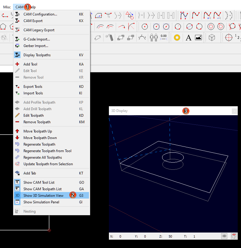Select the circle with diameter line tool
The height and width of the screenshot is (248, 241).
(x=189, y=26)
